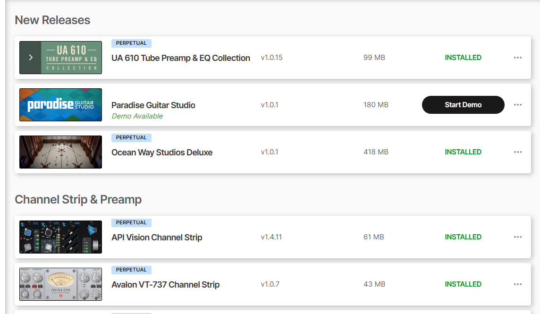The width and height of the screenshot is (540, 314).
Task: Click the Installed status for API Vision
Action: click(x=463, y=237)
